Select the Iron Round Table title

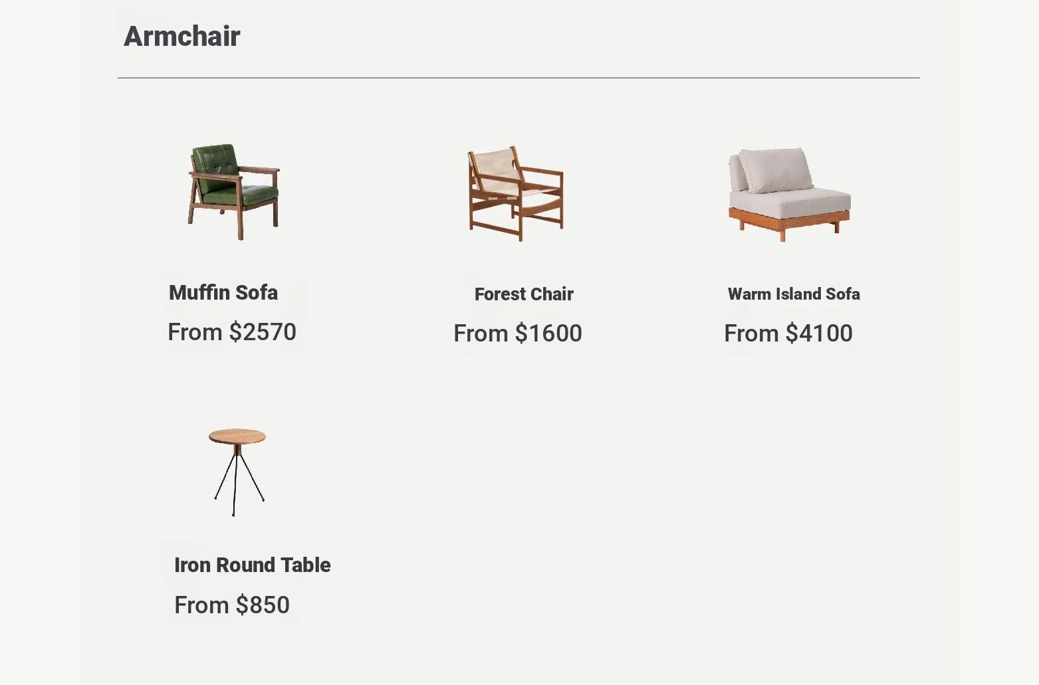pyautogui.click(x=252, y=565)
